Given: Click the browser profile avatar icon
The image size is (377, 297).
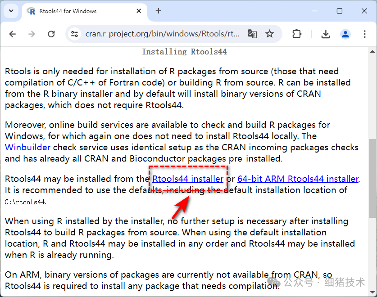Looking at the screenshot, I should tap(345, 34).
